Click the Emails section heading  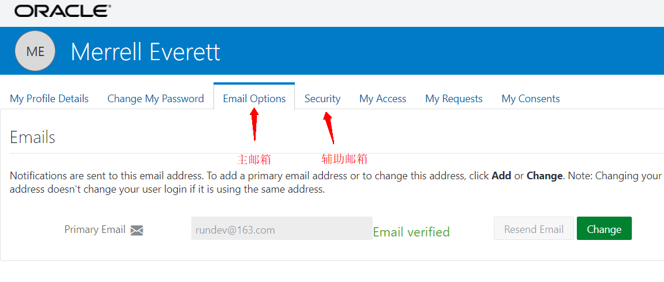[33, 137]
